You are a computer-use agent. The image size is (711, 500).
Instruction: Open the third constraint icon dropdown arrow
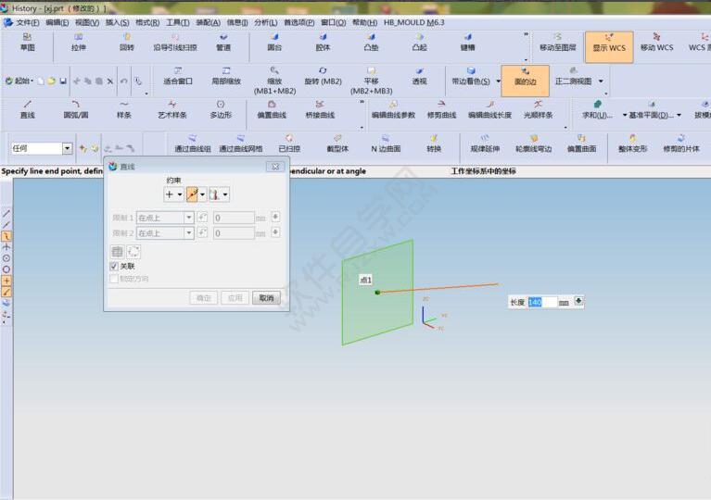tap(225, 194)
